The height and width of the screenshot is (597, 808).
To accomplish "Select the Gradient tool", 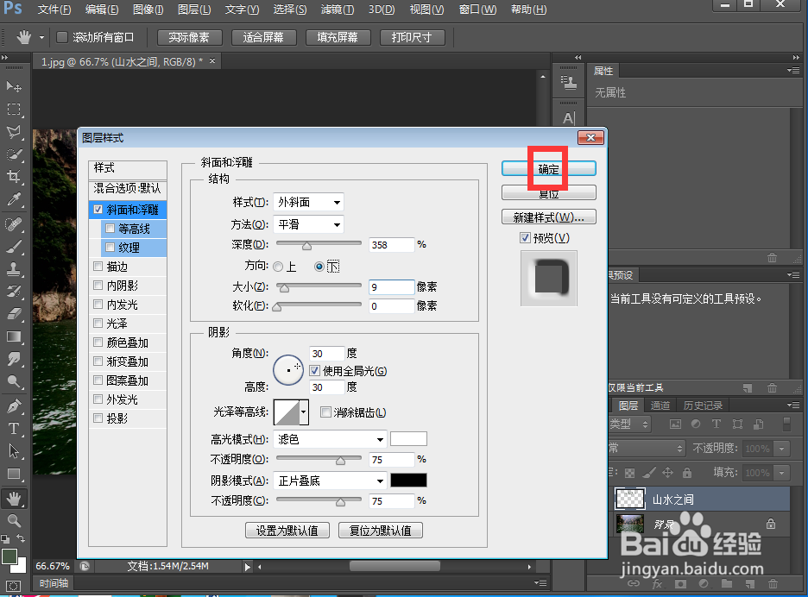I will pyautogui.click(x=14, y=336).
